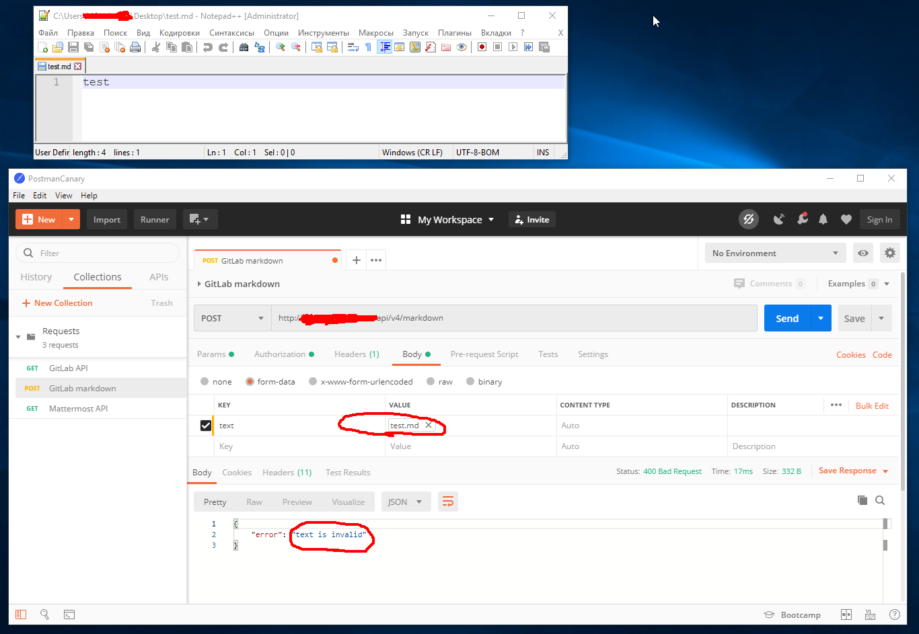Add a new request tab with plus icon
The height and width of the screenshot is (634, 919).
tap(357, 260)
